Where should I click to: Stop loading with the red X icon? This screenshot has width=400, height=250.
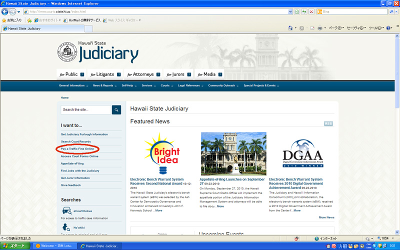311,11
